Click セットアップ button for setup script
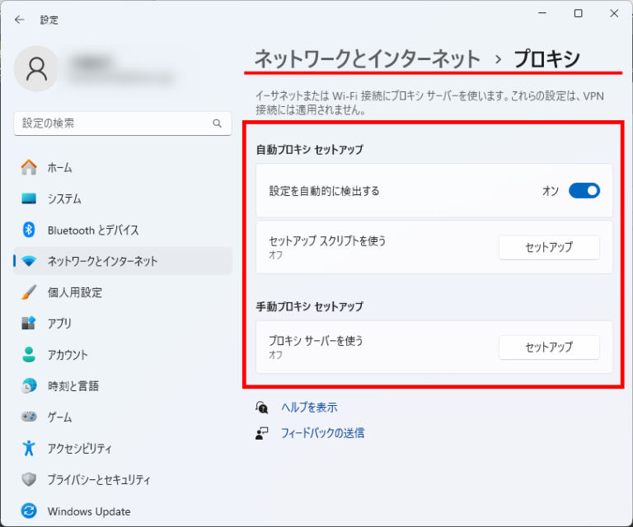 tap(549, 247)
